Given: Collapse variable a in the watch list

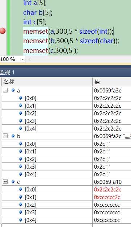Looking at the screenshot, I should click(5, 90).
